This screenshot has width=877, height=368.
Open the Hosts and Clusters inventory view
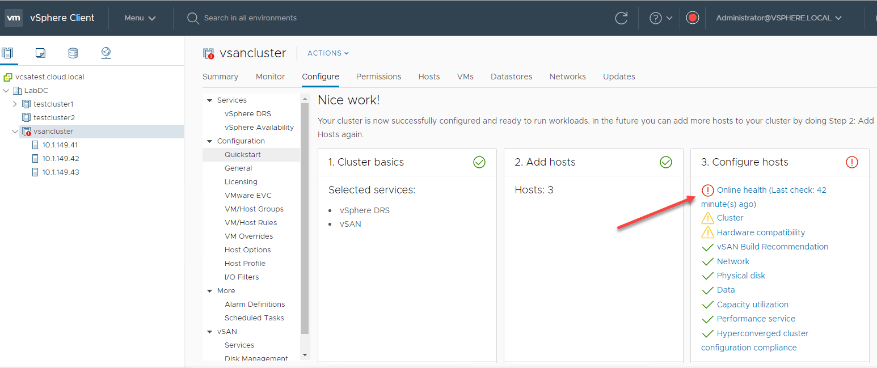(x=7, y=53)
